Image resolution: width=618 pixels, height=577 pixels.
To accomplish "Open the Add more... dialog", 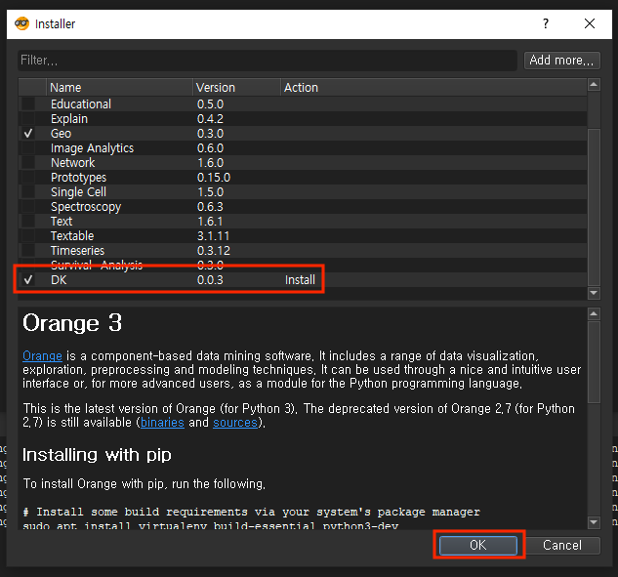I will 561,61.
